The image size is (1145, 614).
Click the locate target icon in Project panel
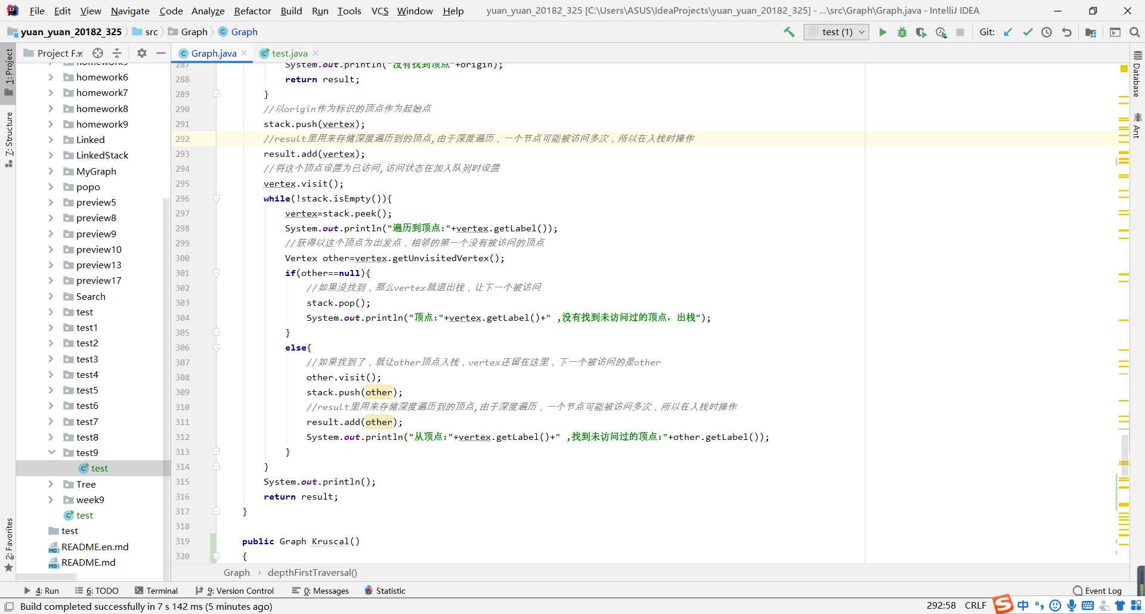coord(98,53)
